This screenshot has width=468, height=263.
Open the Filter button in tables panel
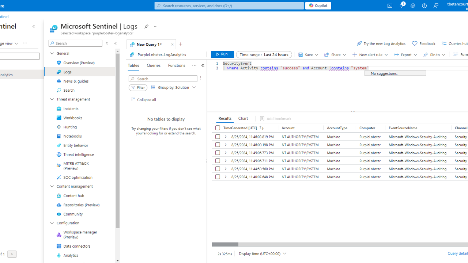[x=138, y=88]
